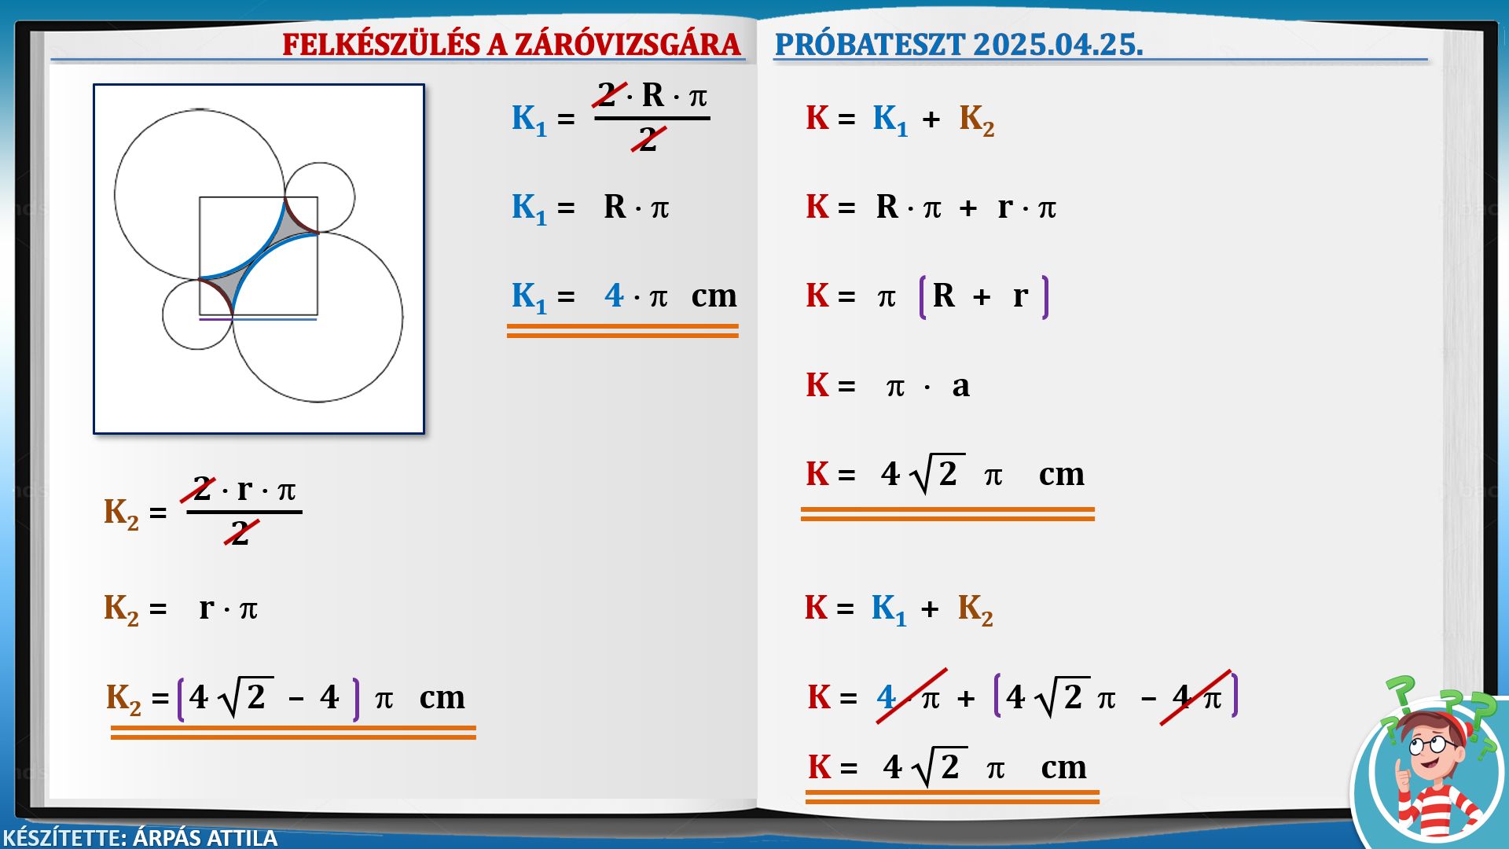This screenshot has height=849, width=1509.
Task: Click the K1 = R·π equation
Action: coord(590,208)
